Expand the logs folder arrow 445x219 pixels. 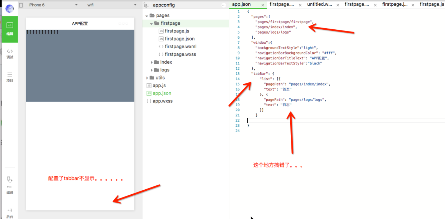pos(152,70)
